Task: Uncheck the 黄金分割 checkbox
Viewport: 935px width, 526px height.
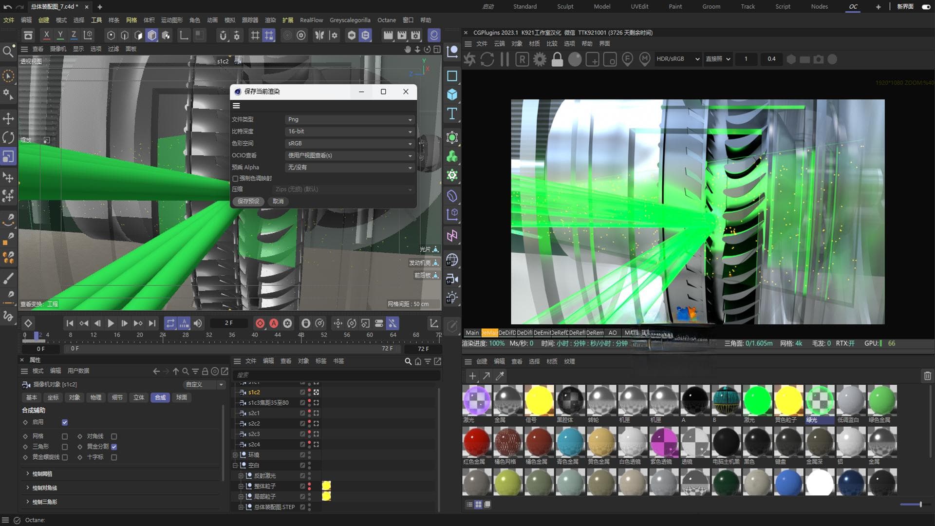Action: point(114,447)
